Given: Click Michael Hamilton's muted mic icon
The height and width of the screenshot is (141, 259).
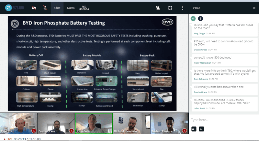Looking at the screenshot, I should [146, 131].
